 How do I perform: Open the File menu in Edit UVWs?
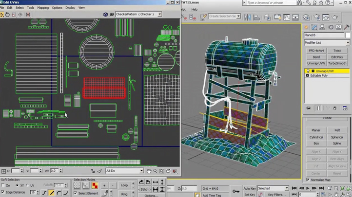tap(2, 8)
